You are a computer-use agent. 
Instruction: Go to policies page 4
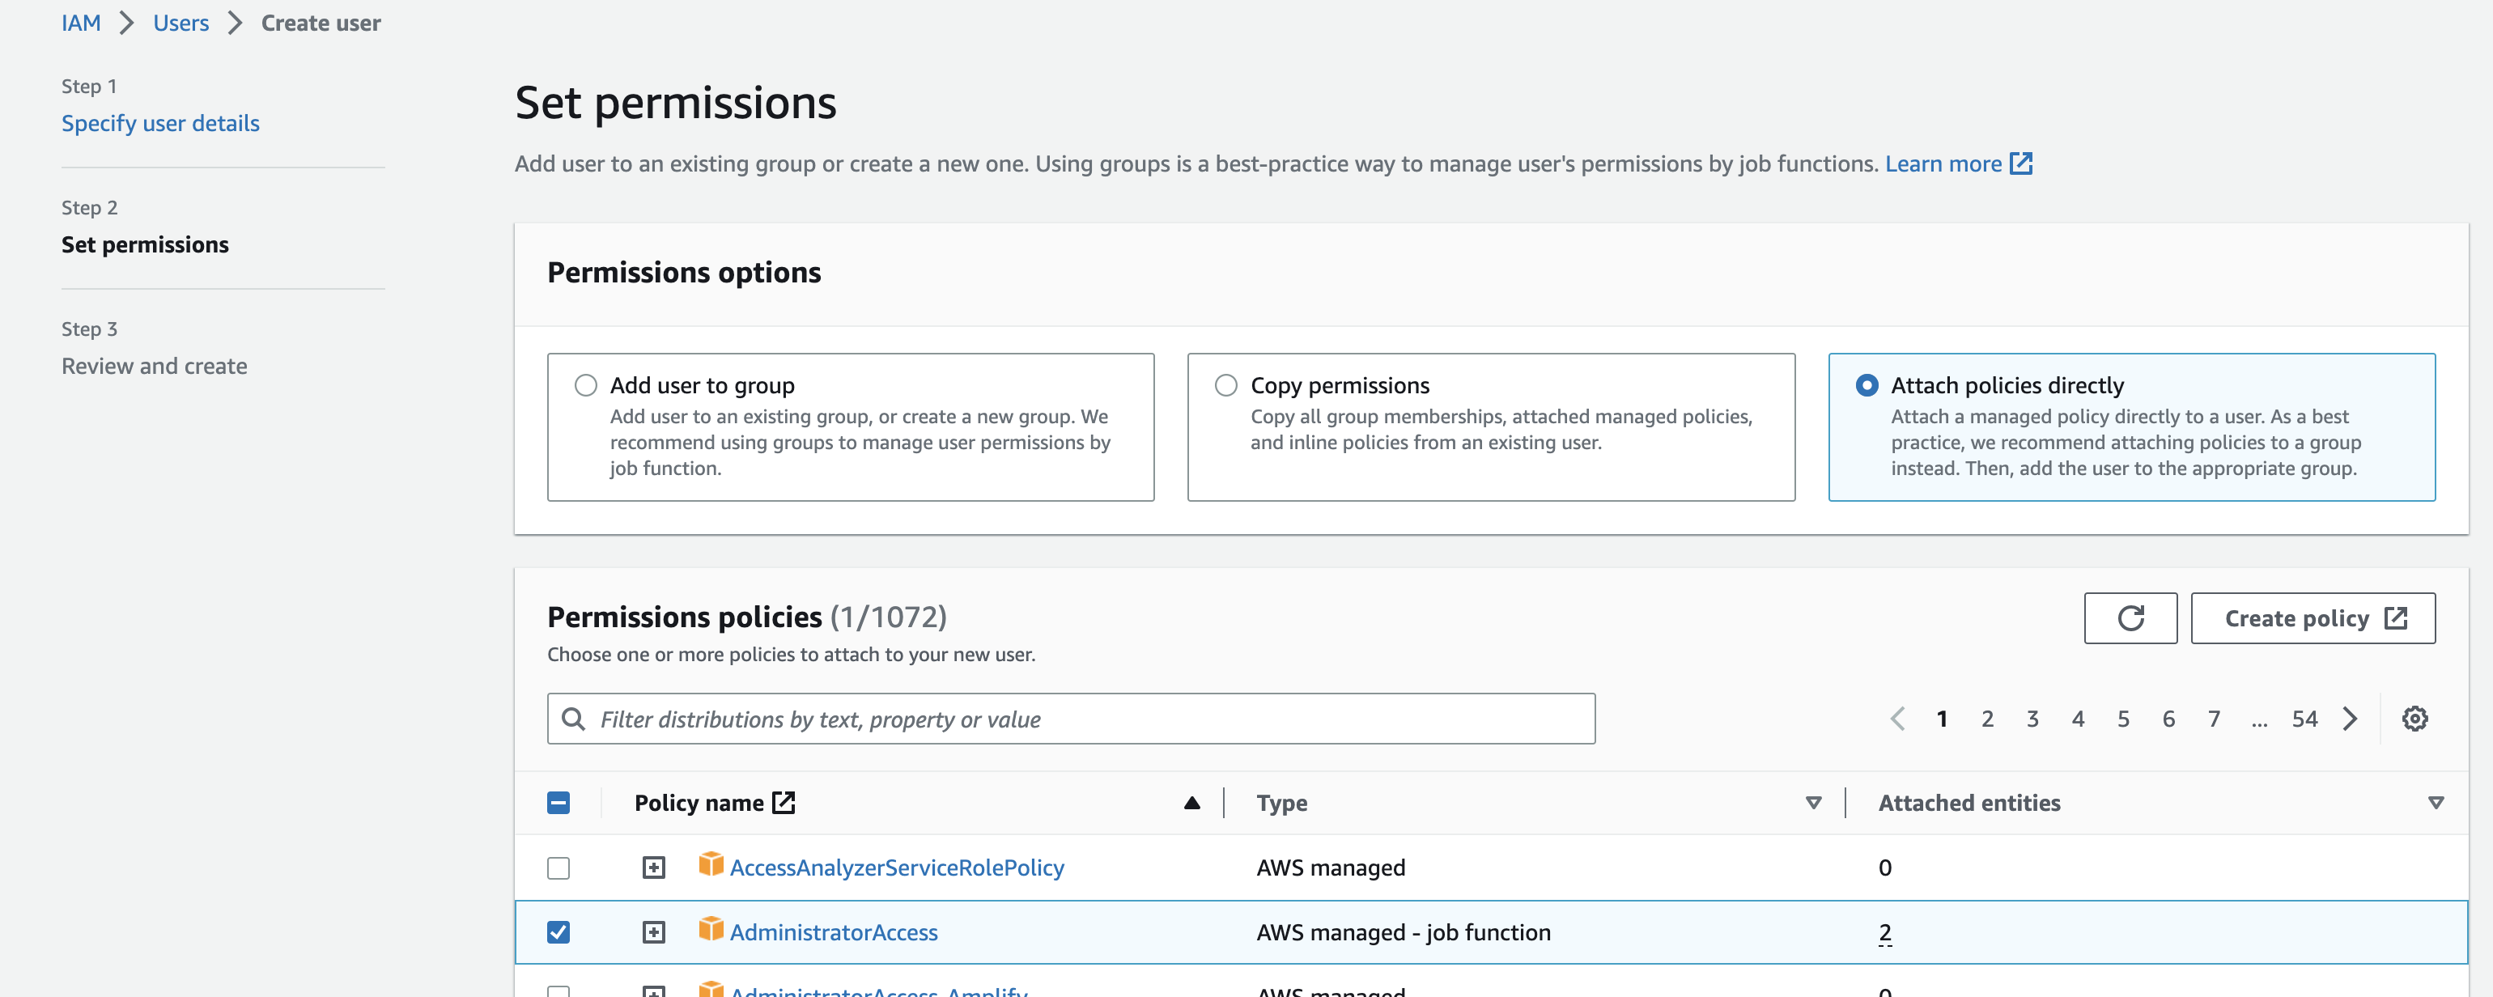tap(2078, 719)
